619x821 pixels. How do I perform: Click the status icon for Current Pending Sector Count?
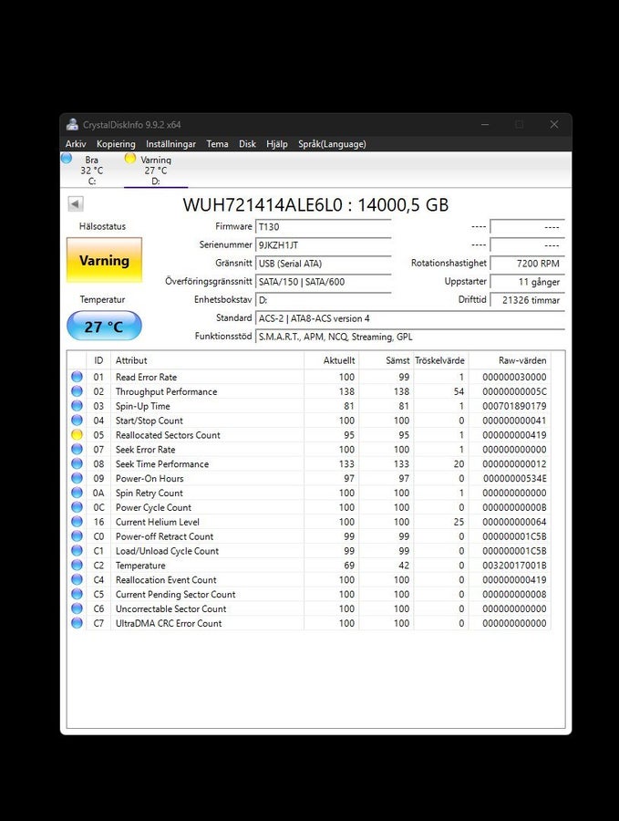(77, 594)
